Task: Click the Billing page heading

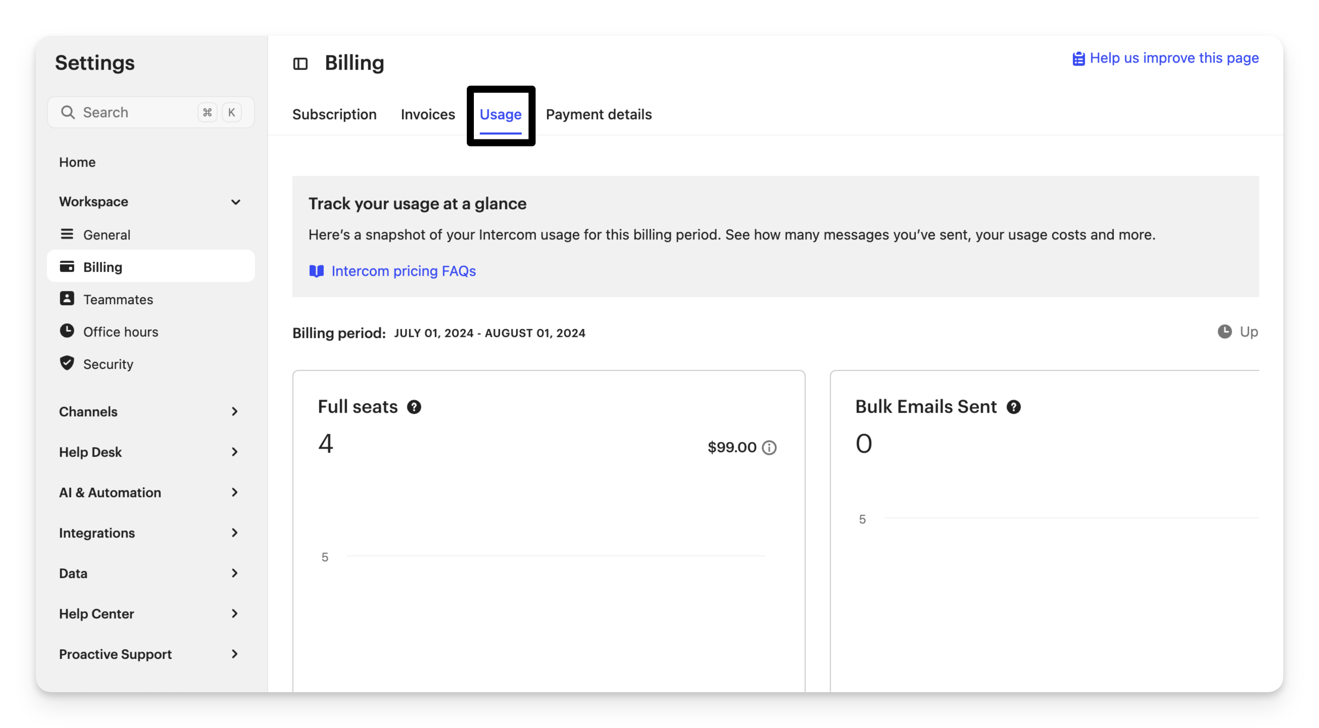Action: (354, 63)
